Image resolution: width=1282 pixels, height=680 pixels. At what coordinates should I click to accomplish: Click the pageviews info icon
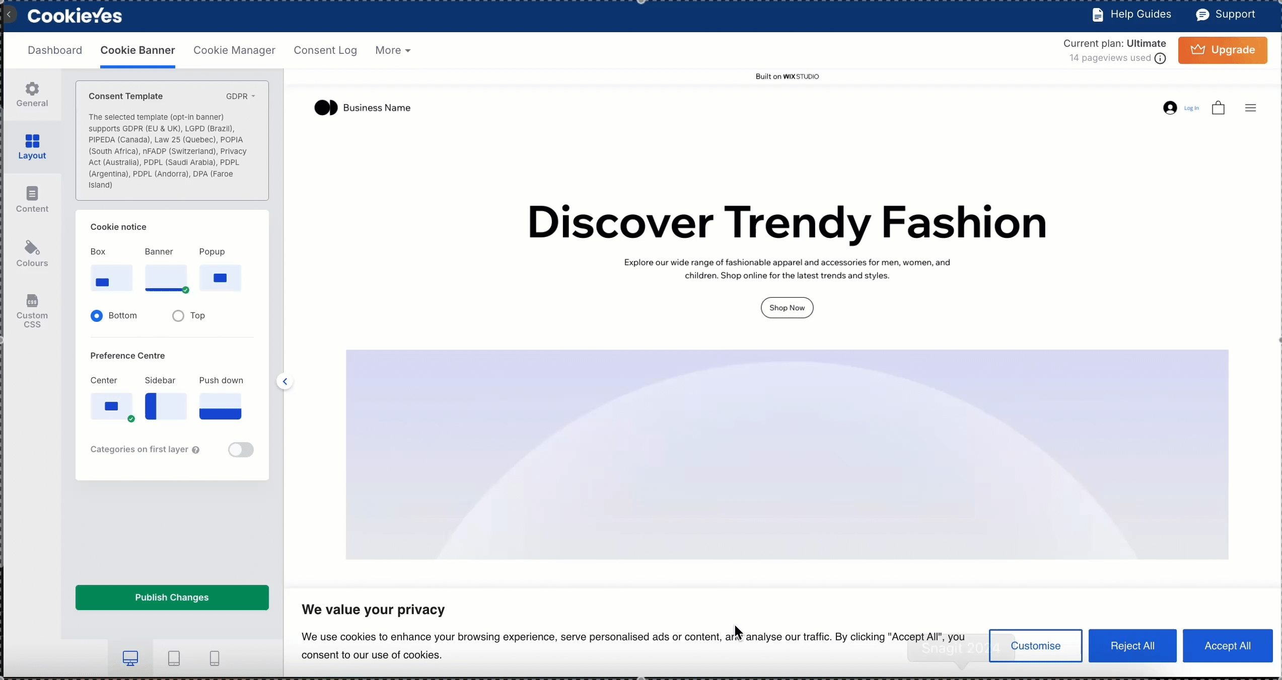point(1160,58)
